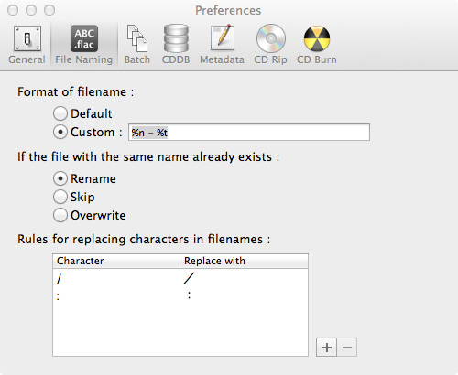Choose Skip when file already exists
458x375 pixels.
[x=60, y=197]
